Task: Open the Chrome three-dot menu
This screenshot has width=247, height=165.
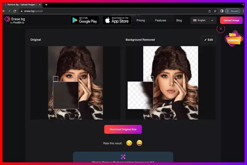Action: click(x=243, y=11)
